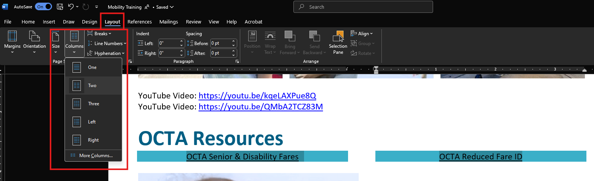Switch to the Design tab
Viewport: 594px width, 181px height.
click(x=90, y=22)
